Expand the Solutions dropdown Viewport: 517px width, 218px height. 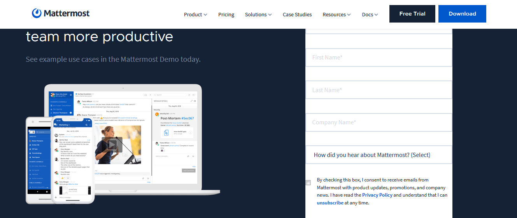258,15
